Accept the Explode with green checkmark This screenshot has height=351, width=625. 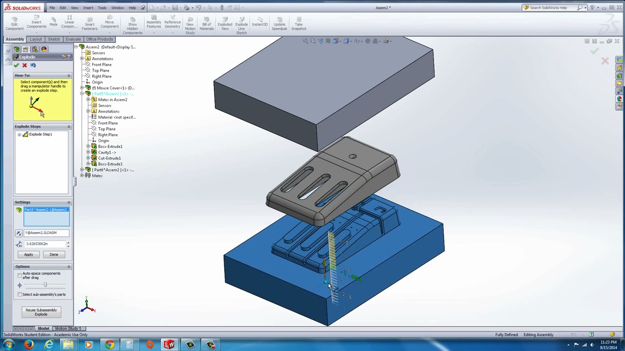17,65
